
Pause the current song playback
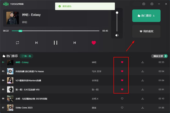(56, 43)
